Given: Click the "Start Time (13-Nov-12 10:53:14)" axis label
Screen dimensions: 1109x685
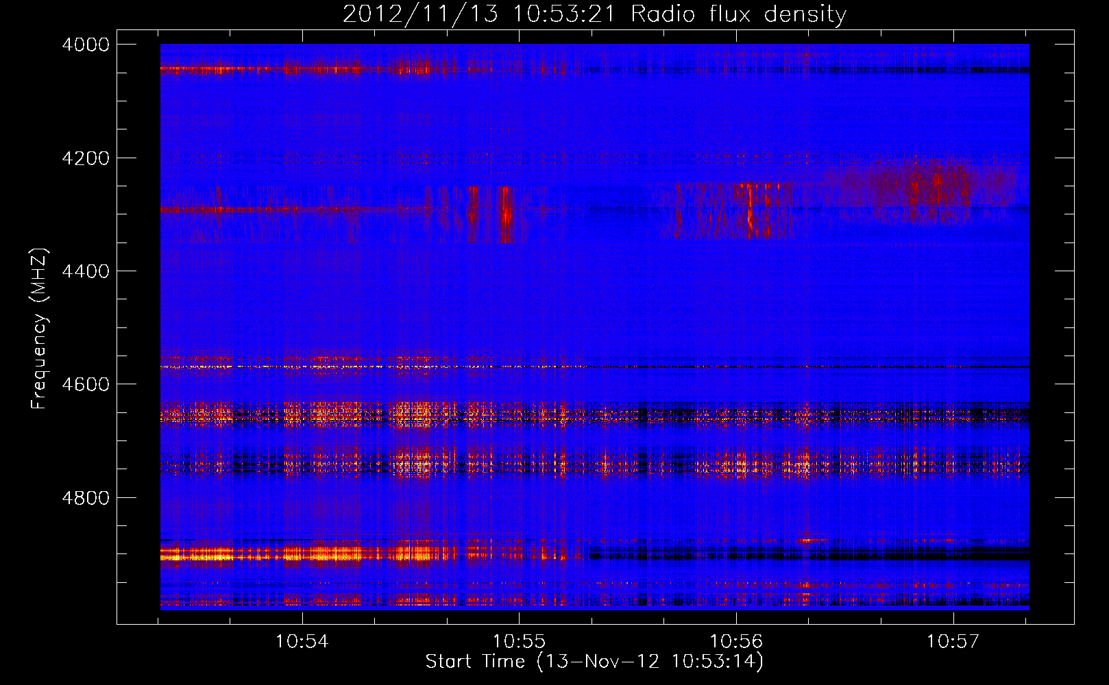Looking at the screenshot, I should pos(594,662).
